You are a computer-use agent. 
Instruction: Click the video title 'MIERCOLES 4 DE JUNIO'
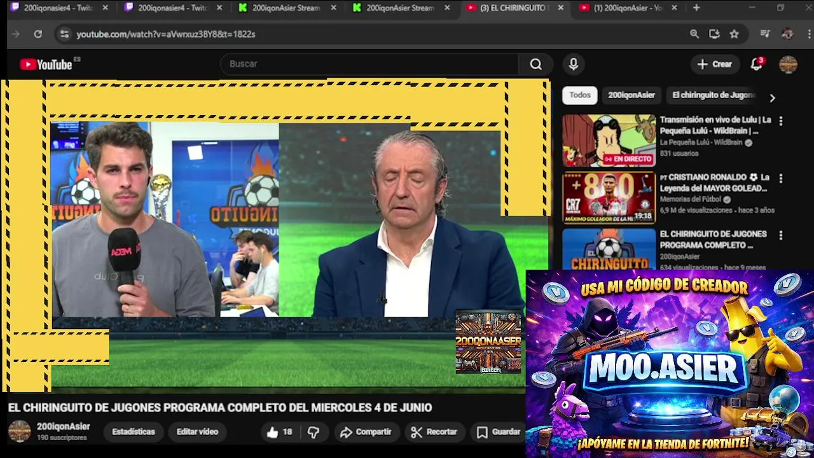pyautogui.click(x=372, y=408)
